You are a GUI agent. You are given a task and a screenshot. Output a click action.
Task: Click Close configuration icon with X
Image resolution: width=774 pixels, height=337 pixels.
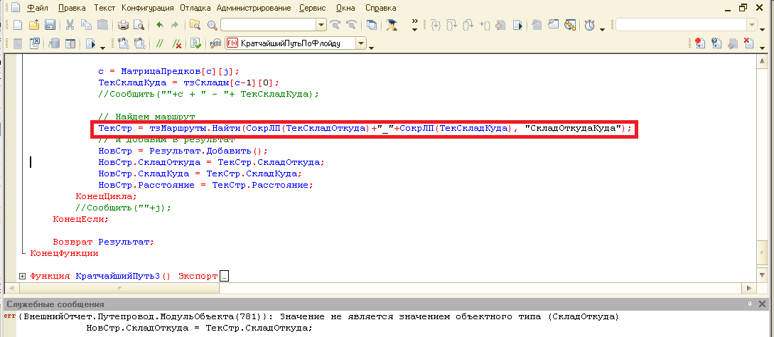tap(35, 43)
